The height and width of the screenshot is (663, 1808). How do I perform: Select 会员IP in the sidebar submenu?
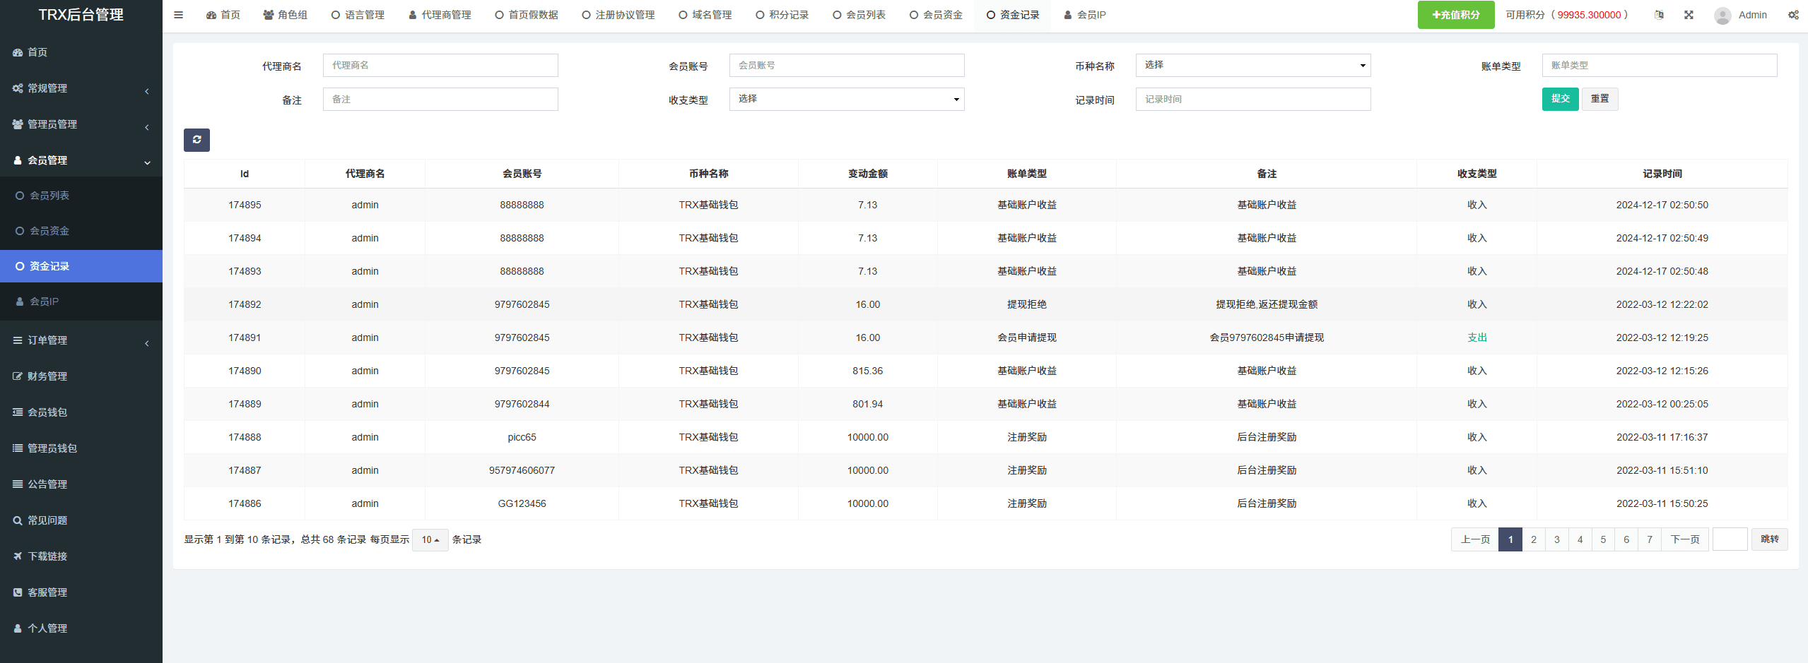[x=81, y=301]
